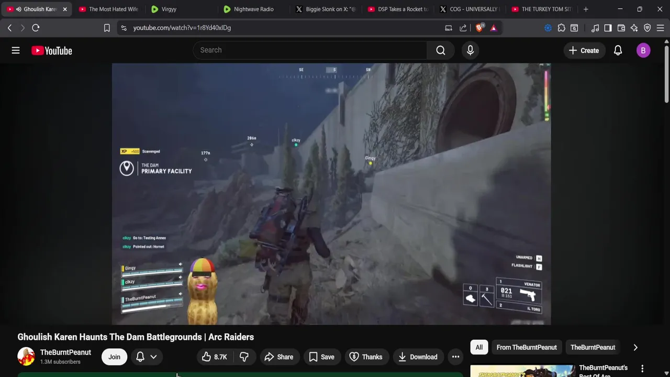Switch to THE TURKEY TOM tab

pyautogui.click(x=541, y=9)
